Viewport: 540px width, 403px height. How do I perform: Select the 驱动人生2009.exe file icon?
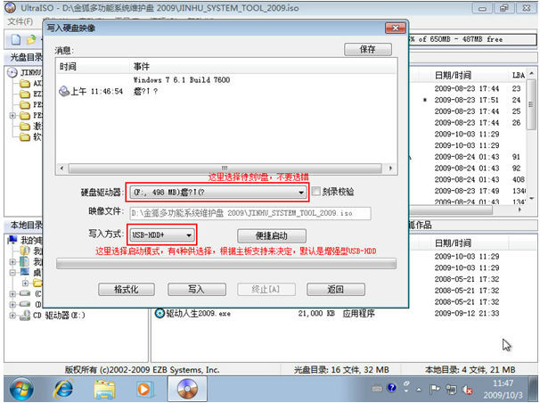point(160,313)
